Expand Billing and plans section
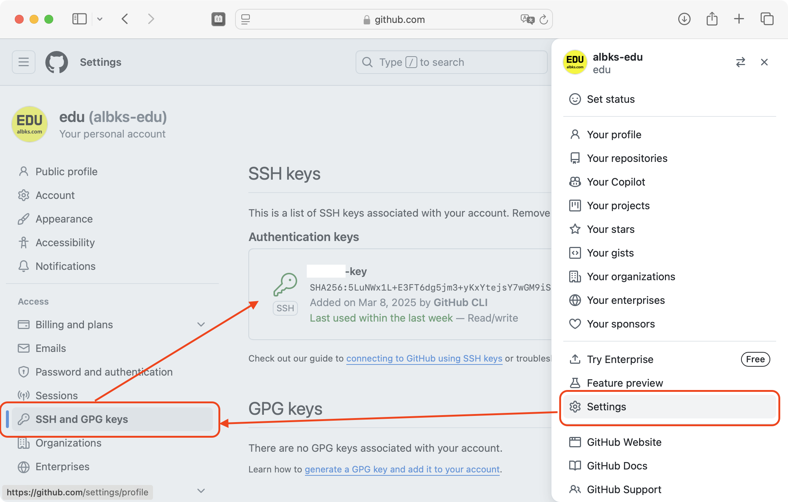The width and height of the screenshot is (788, 502). tap(201, 325)
